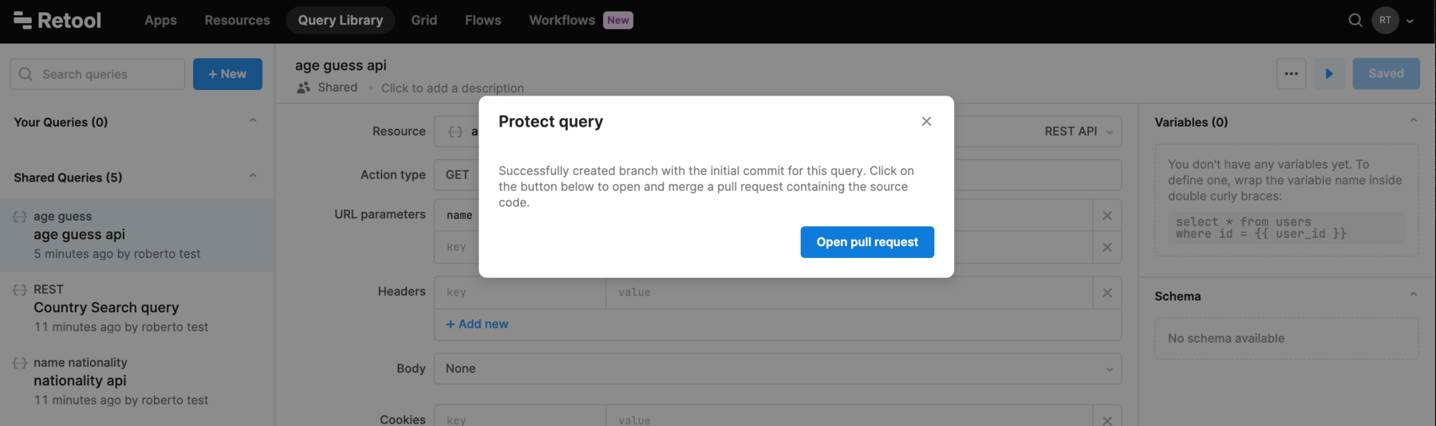Open the Body None dropdown

[x=778, y=369]
